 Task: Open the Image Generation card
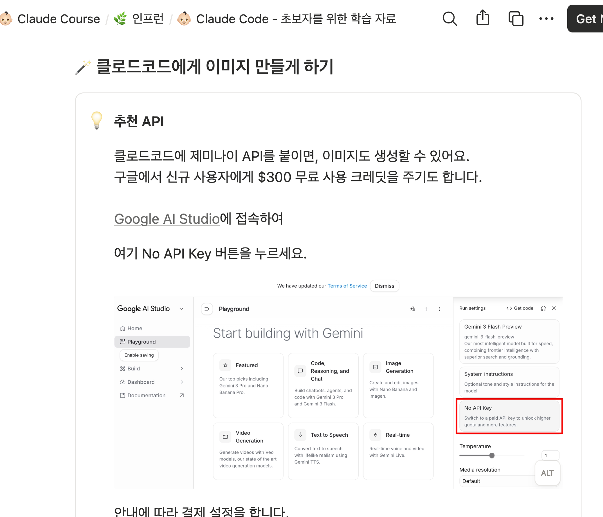point(398,386)
